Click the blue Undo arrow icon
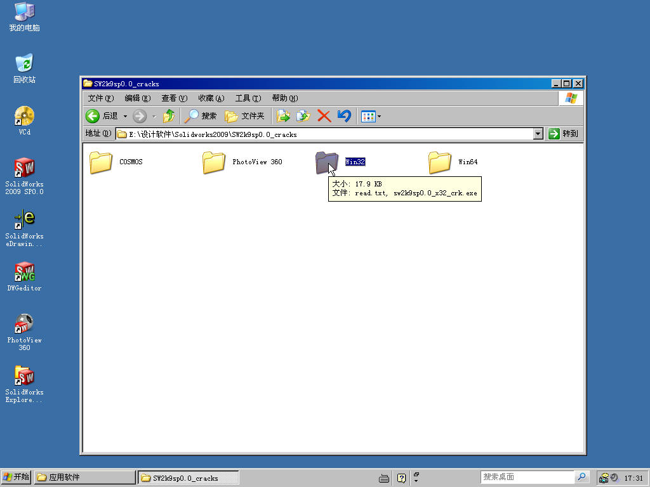The width and height of the screenshot is (650, 487). (x=344, y=116)
